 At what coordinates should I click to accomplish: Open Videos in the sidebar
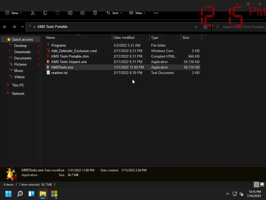point(19,77)
